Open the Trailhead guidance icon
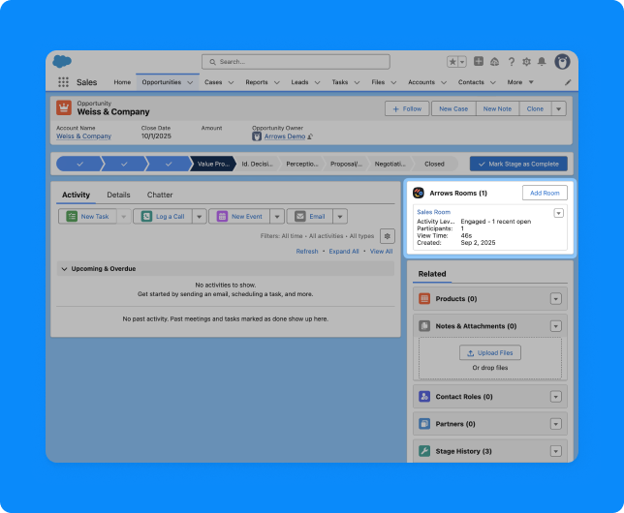Viewport: 624px width, 513px height. click(495, 62)
